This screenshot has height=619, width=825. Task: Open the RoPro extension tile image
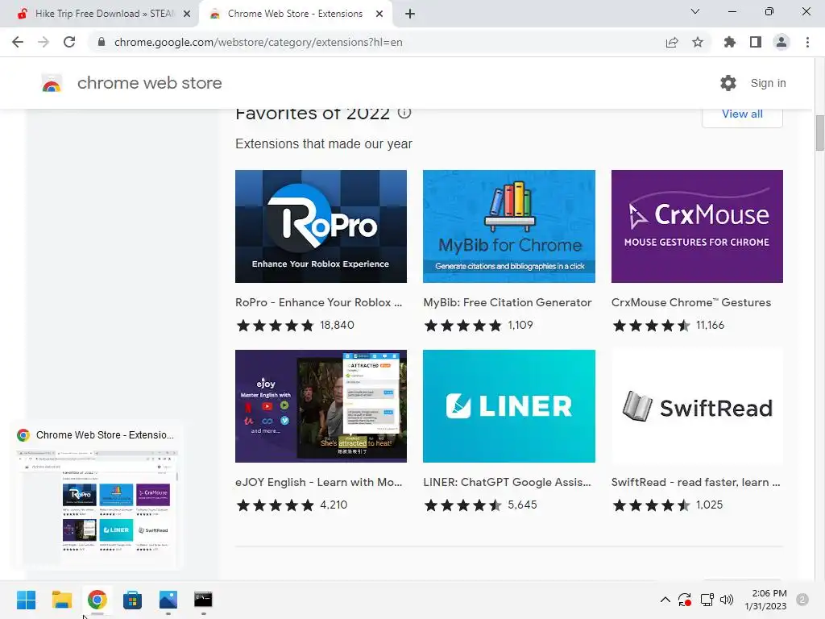(x=321, y=226)
